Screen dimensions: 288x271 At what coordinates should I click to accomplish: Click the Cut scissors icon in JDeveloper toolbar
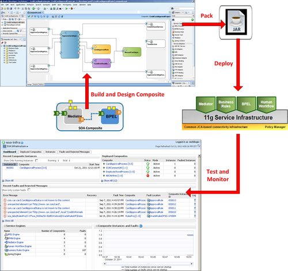coord(22,9)
